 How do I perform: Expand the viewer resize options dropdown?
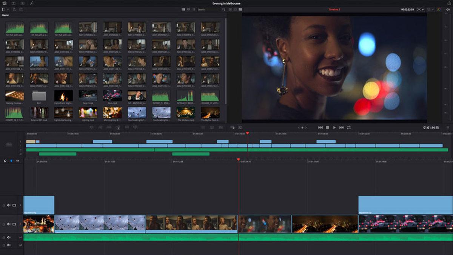[x=422, y=9]
